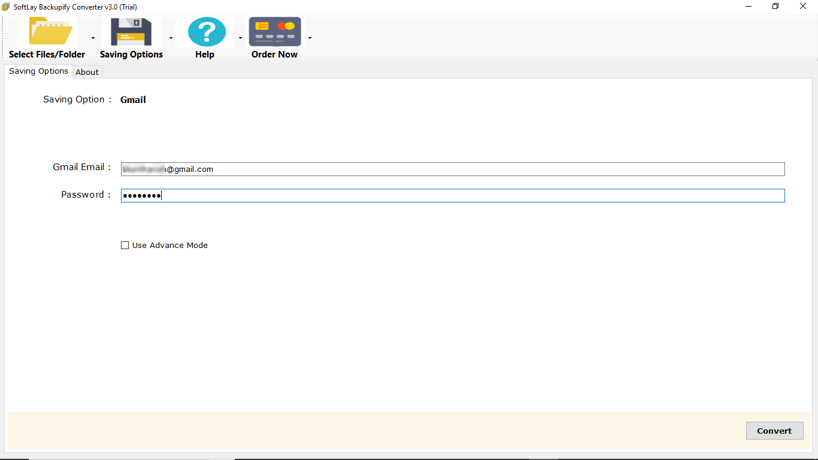Image resolution: width=818 pixels, height=460 pixels.
Task: Click the Convert button
Action: tap(774, 431)
